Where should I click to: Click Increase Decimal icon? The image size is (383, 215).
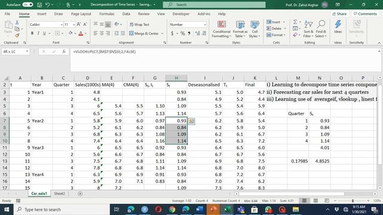[198, 33]
